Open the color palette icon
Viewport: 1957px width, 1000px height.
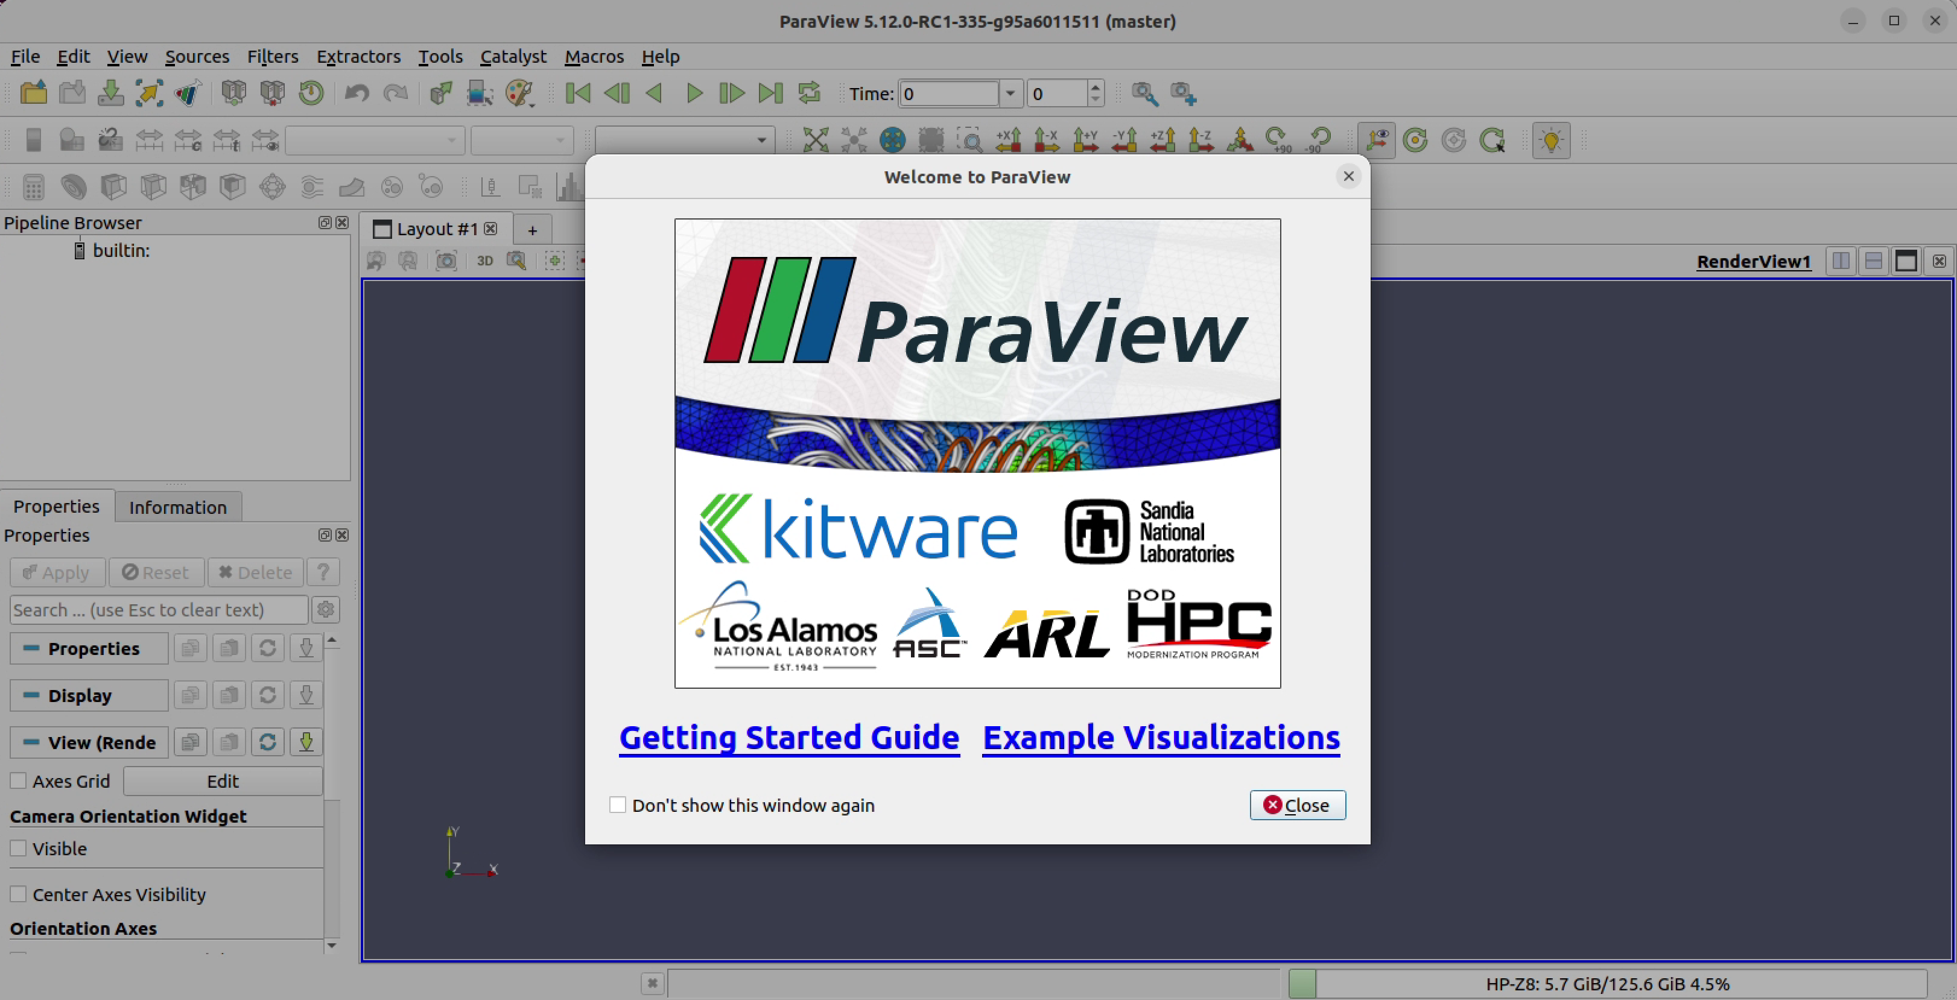(x=519, y=93)
